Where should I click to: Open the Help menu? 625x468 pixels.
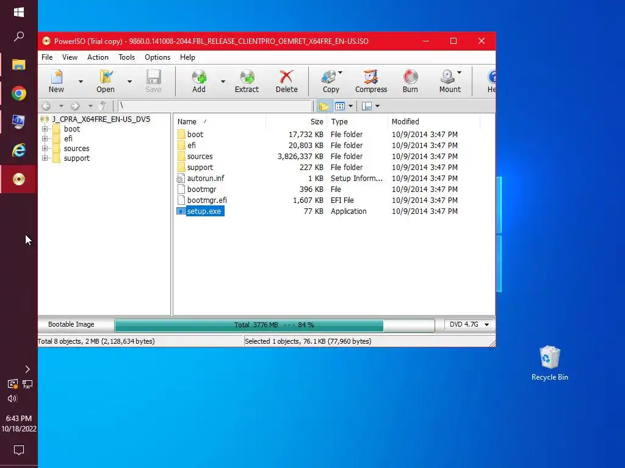point(187,57)
